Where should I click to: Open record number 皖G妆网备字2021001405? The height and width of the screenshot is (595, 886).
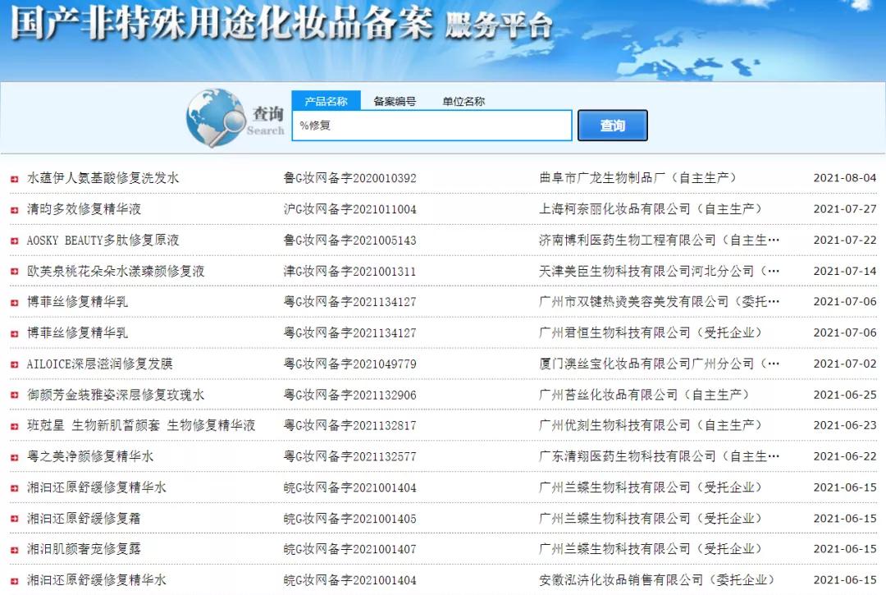(349, 518)
